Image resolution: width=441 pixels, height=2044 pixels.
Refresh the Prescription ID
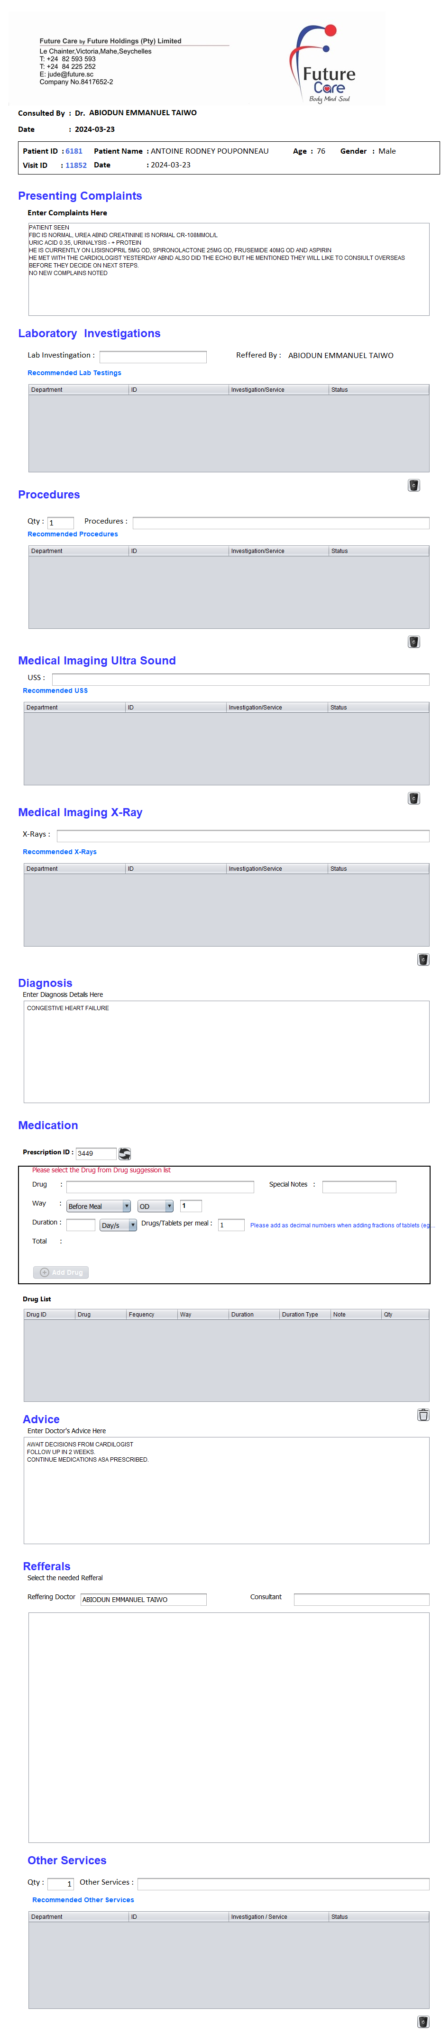pyautogui.click(x=125, y=1153)
